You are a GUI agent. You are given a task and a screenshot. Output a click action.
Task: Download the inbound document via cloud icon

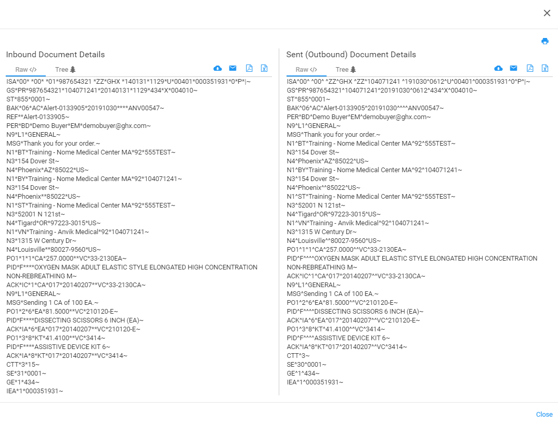(x=217, y=69)
